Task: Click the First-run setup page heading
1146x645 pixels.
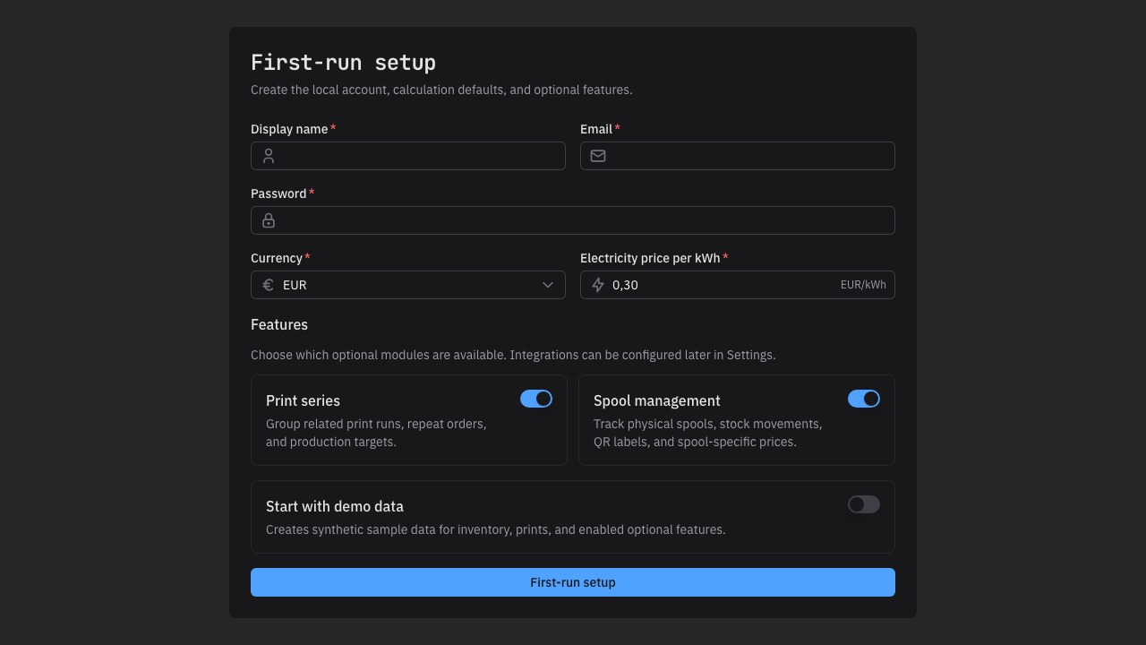Action: [343, 62]
